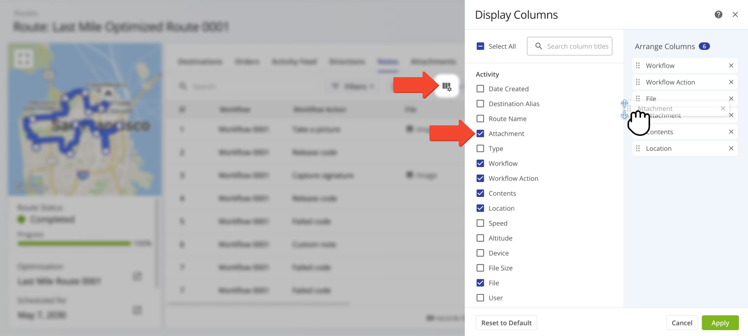
Task: Close the Display Columns panel
Action: pyautogui.click(x=735, y=15)
